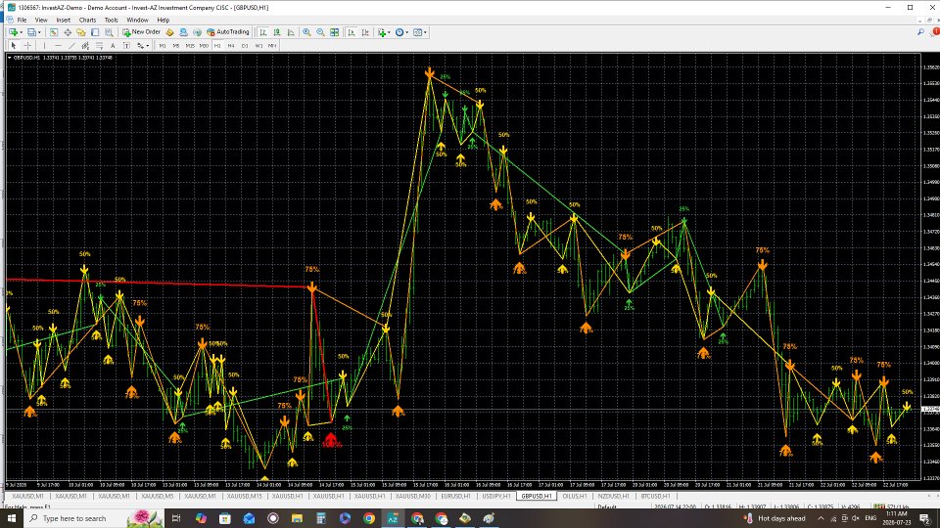The width and height of the screenshot is (940, 528).
Task: Open the Help menu
Action: coord(164,20)
